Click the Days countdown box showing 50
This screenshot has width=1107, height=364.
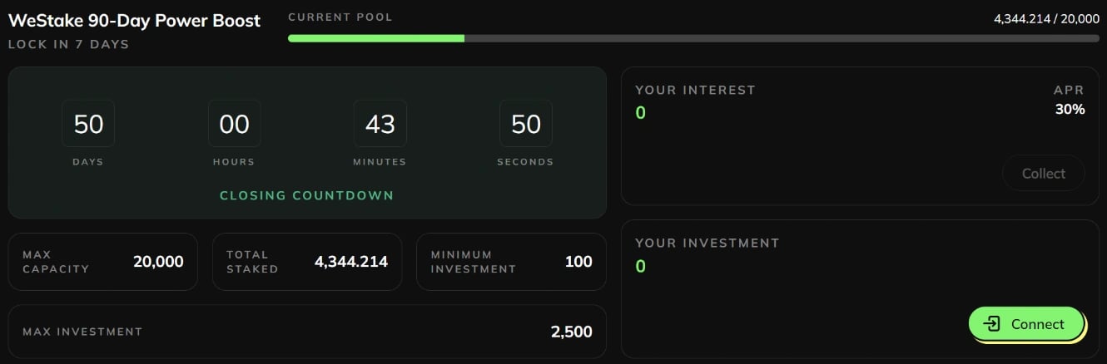(88, 124)
